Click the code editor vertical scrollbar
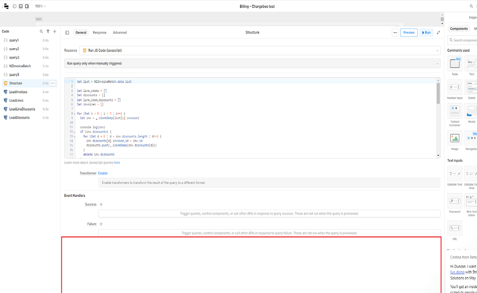 click(438, 93)
